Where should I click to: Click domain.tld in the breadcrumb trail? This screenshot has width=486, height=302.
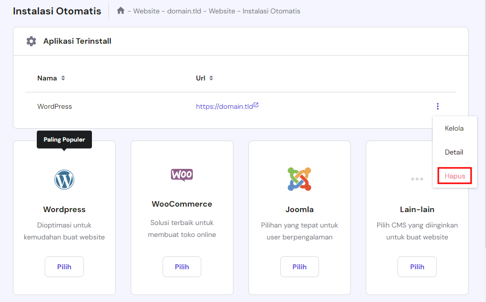coord(184,11)
